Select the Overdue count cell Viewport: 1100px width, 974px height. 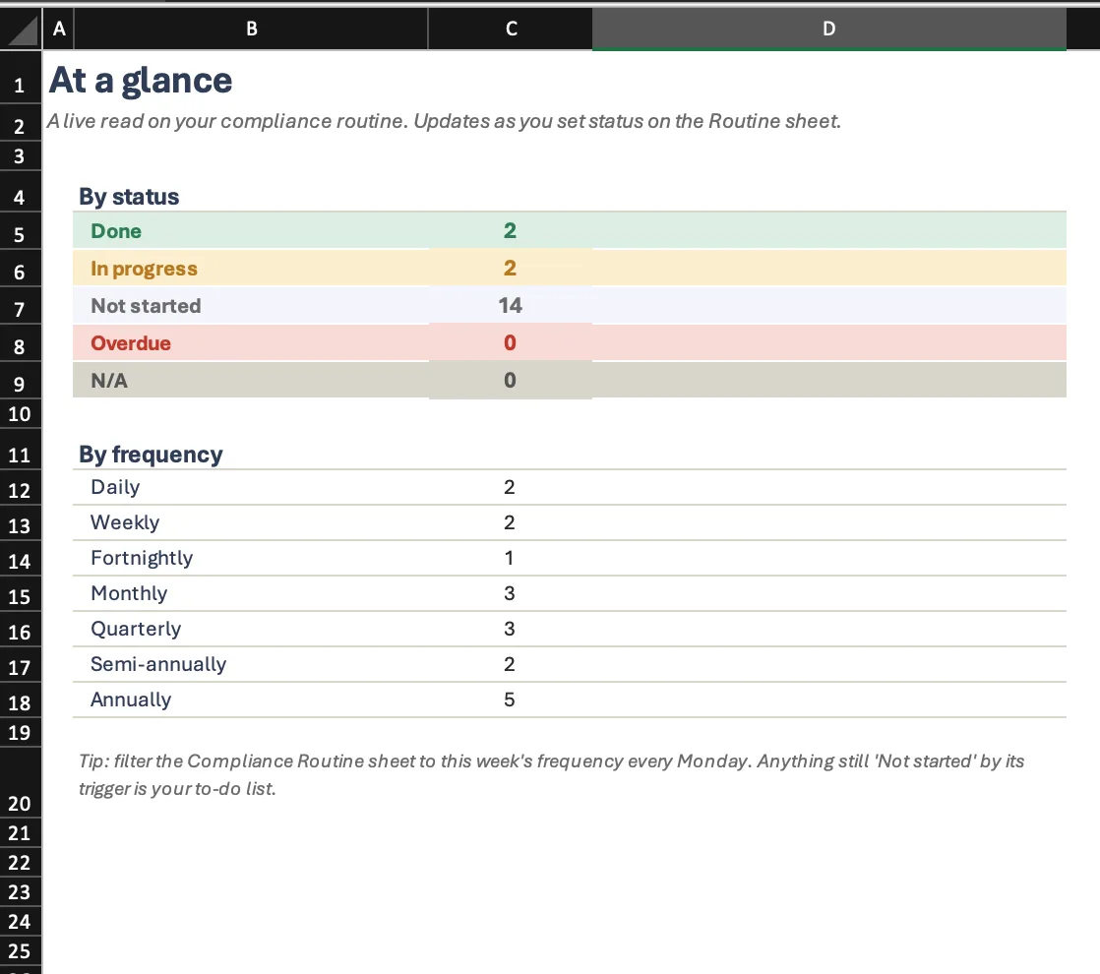point(510,343)
